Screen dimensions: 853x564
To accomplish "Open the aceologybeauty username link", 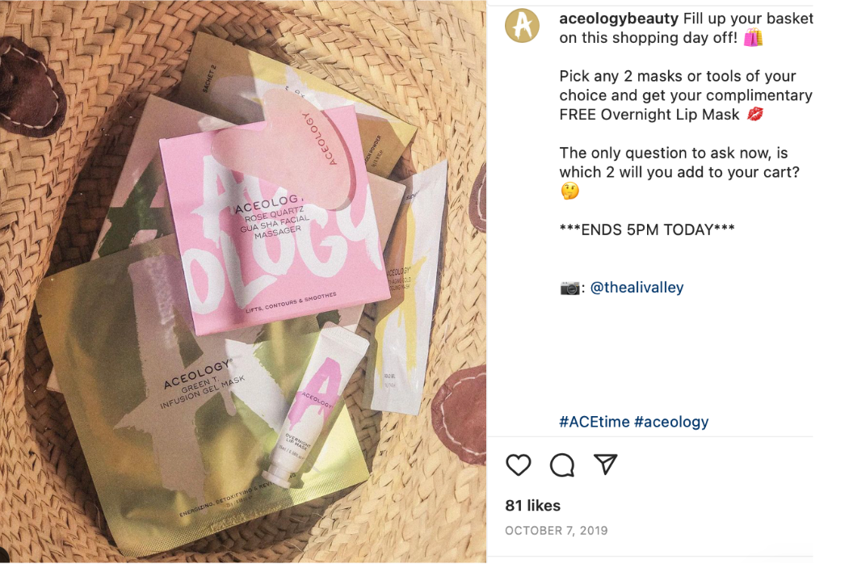I will pyautogui.click(x=619, y=19).
